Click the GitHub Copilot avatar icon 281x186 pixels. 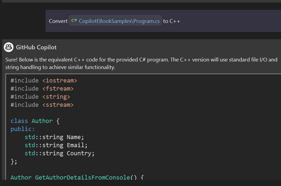point(9,47)
